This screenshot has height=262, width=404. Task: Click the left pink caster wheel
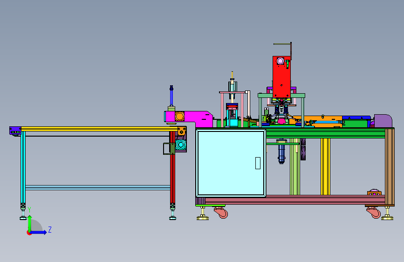(x=221, y=213)
